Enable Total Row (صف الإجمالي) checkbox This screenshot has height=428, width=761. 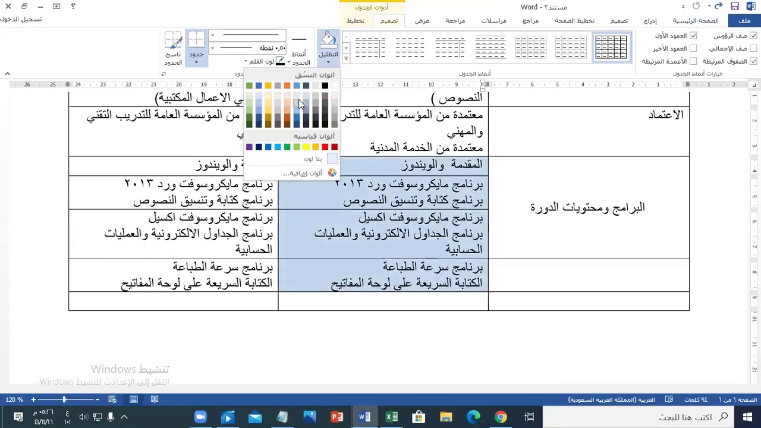coord(753,49)
